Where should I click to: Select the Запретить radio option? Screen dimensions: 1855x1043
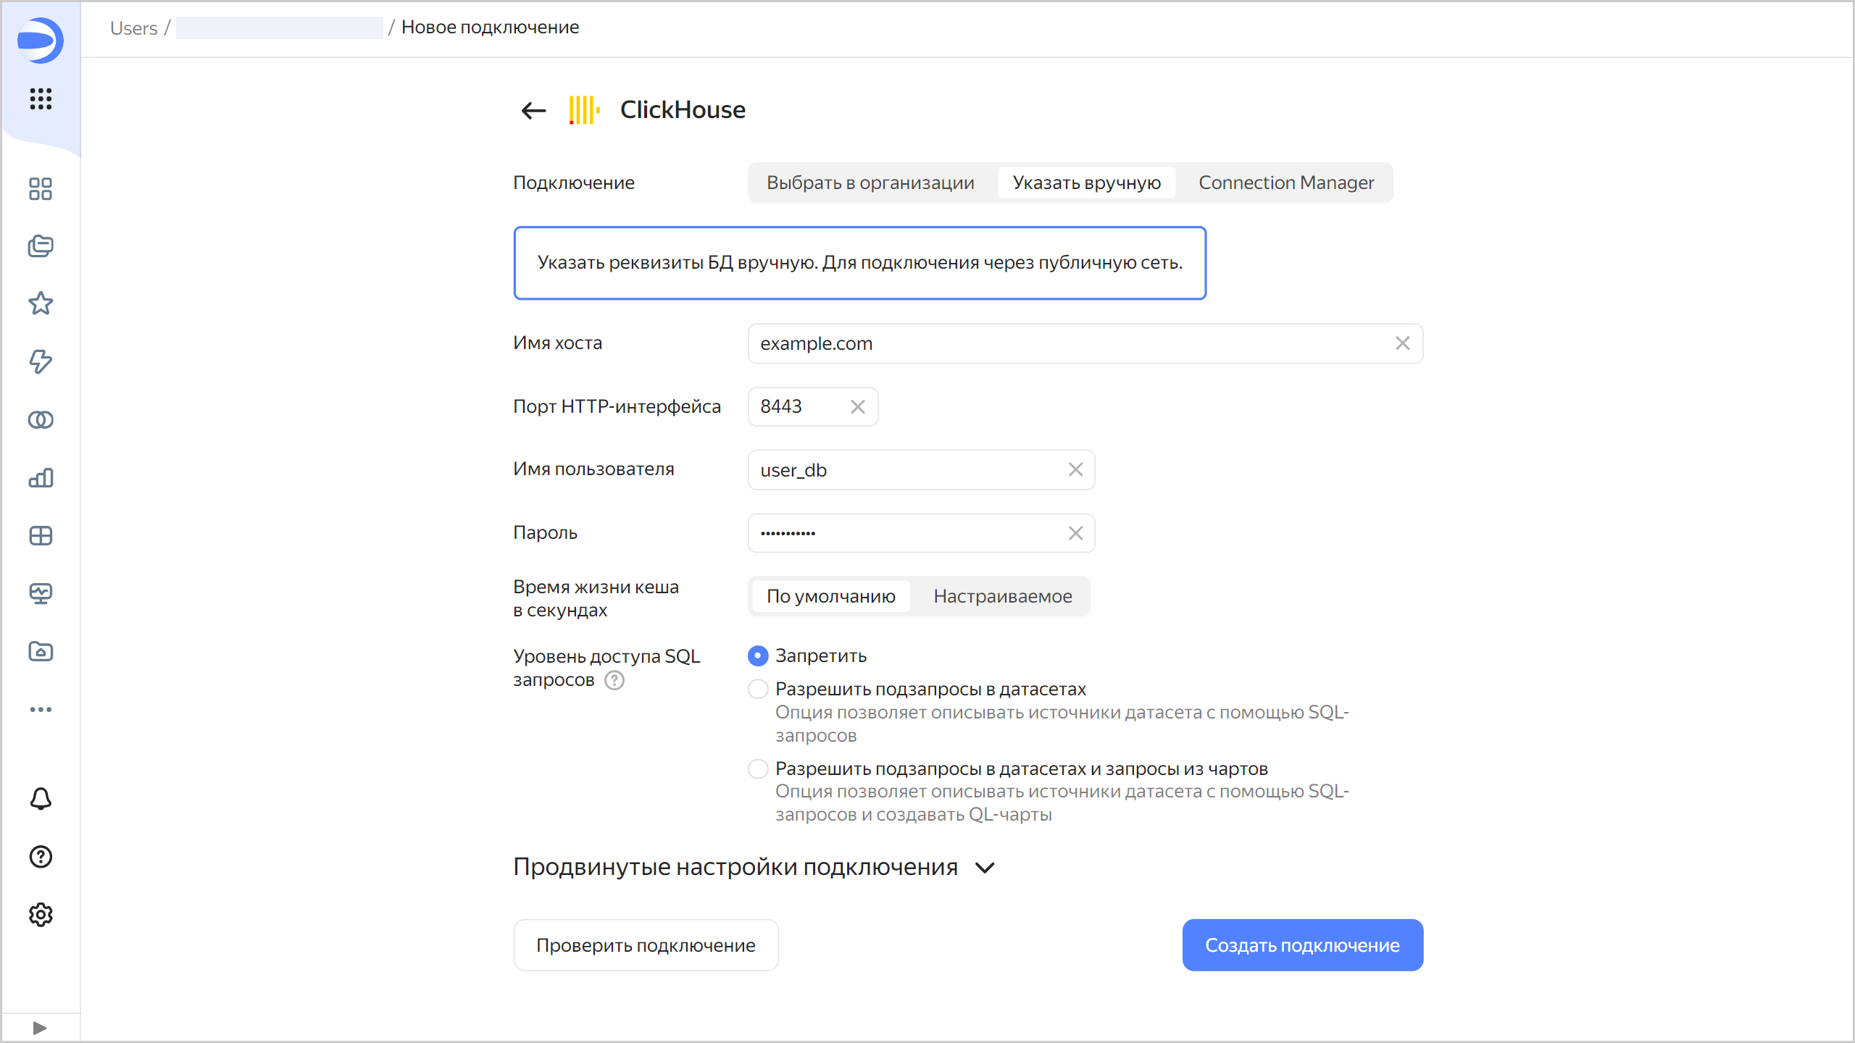pos(758,655)
